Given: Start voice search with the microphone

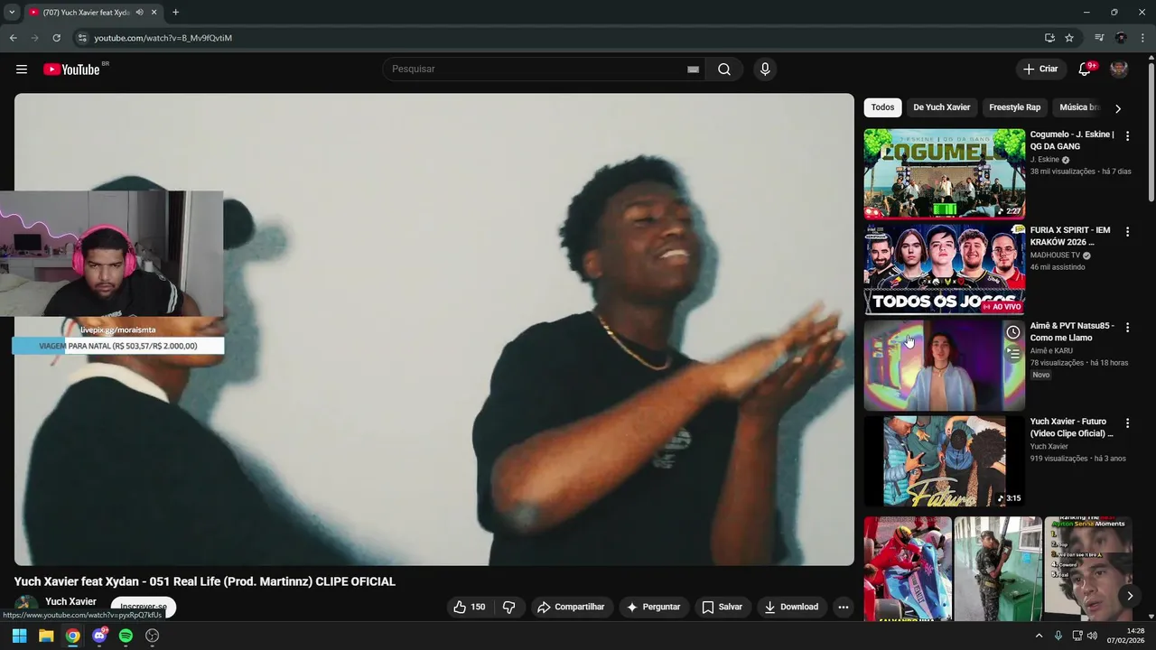Looking at the screenshot, I should point(765,70).
